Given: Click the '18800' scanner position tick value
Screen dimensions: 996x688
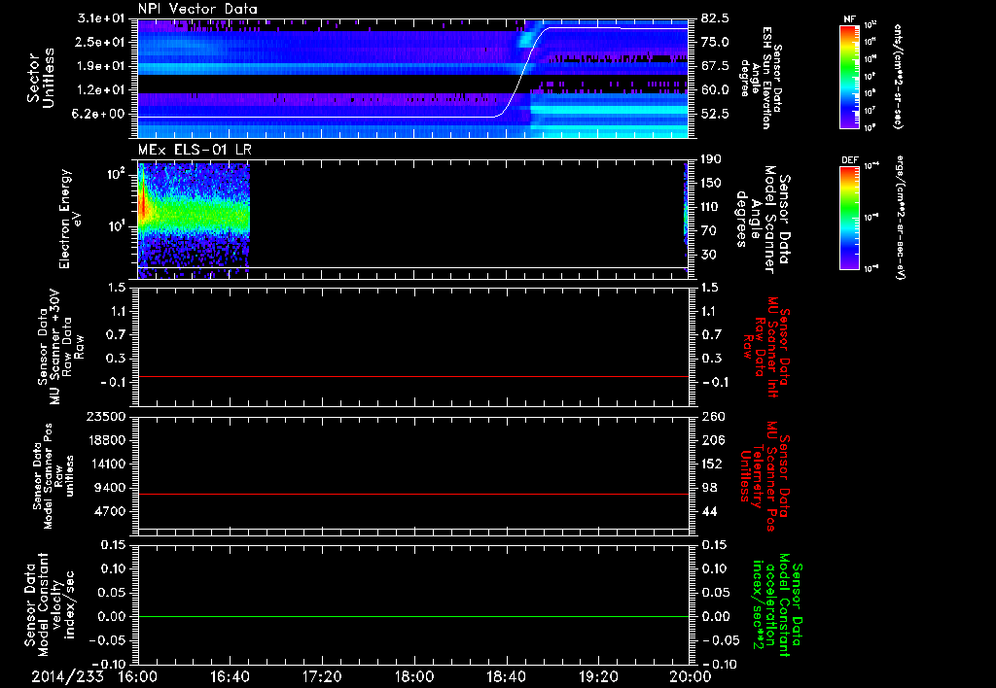Looking at the screenshot, I should pyautogui.click(x=107, y=440).
